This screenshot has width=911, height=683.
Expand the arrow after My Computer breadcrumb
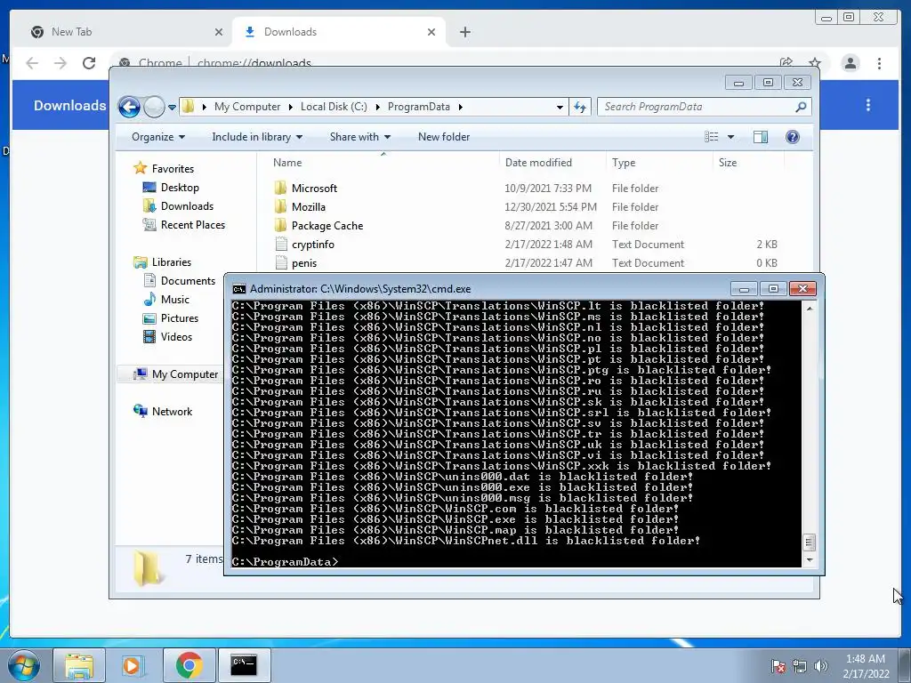pos(291,107)
